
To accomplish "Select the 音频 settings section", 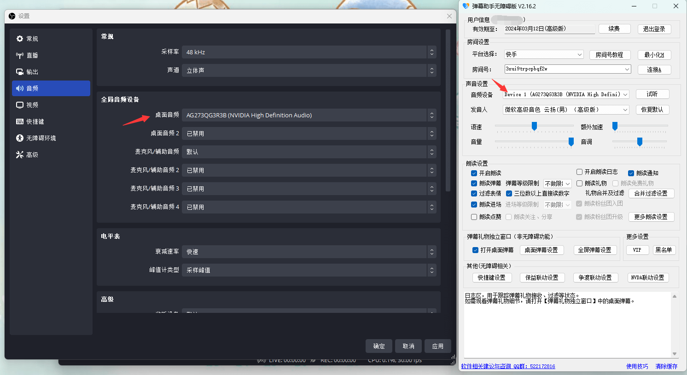I will 51,88.
